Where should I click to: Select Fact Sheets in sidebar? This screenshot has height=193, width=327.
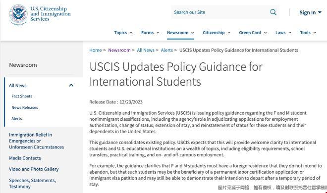pyautogui.click(x=22, y=96)
